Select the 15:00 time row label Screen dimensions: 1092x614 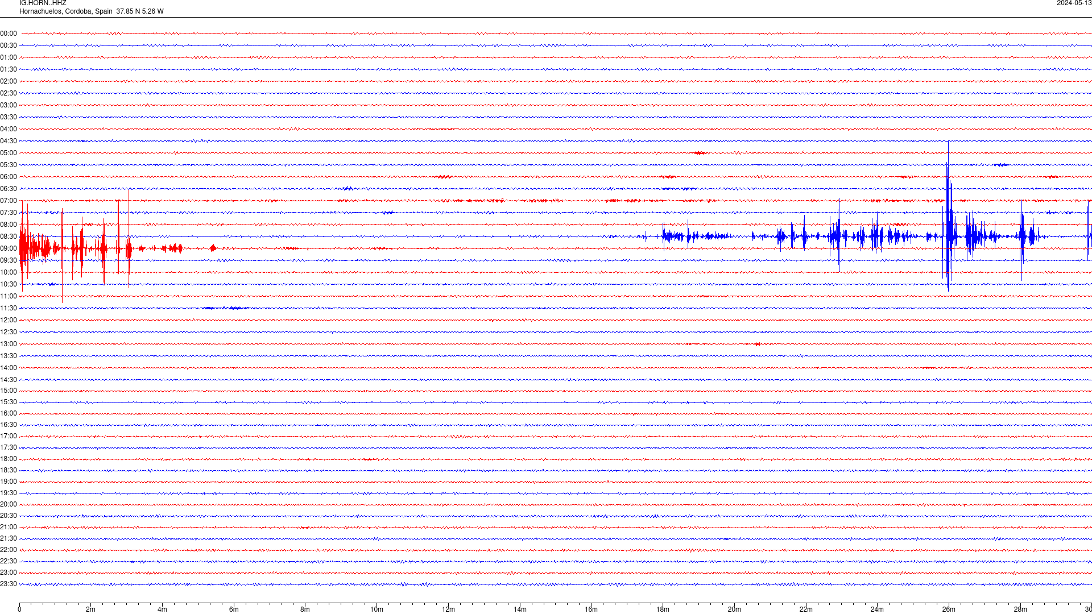[x=9, y=391]
